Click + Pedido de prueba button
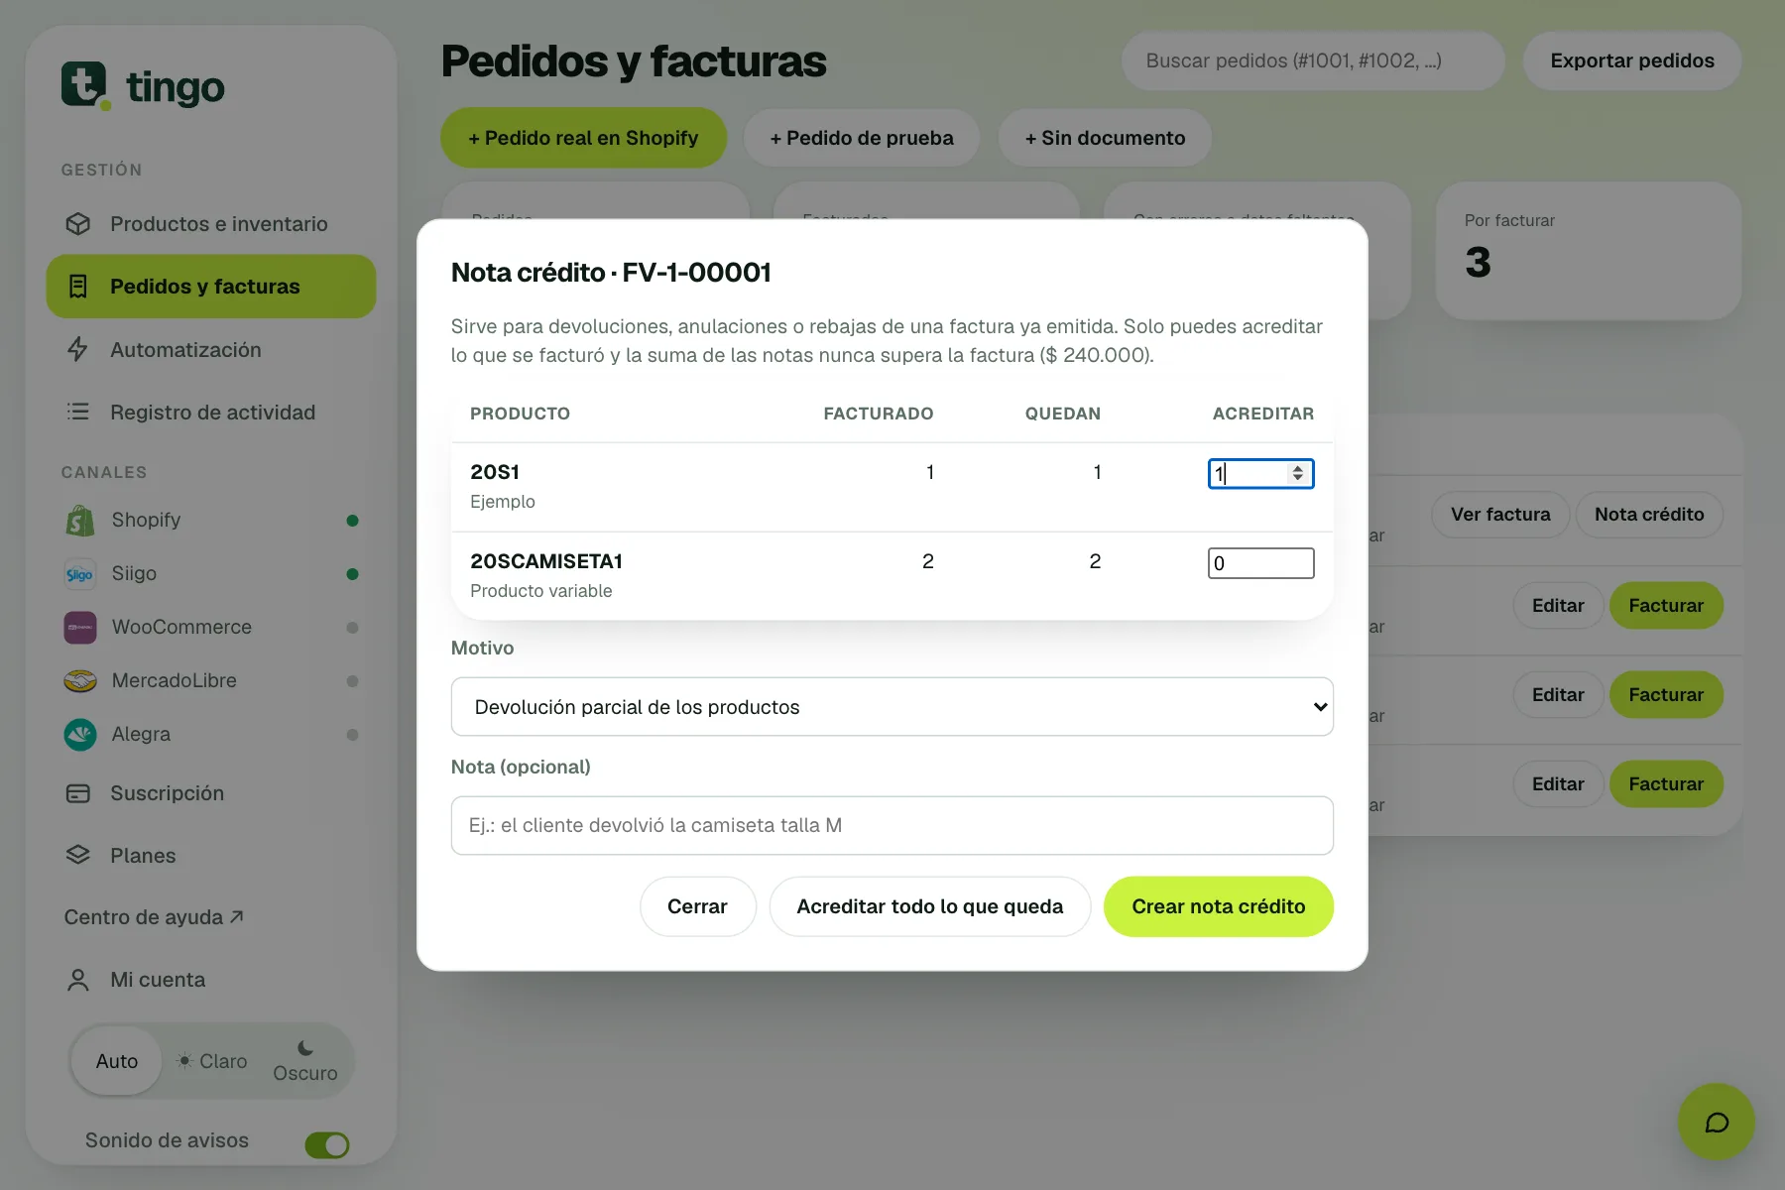 [x=862, y=138]
